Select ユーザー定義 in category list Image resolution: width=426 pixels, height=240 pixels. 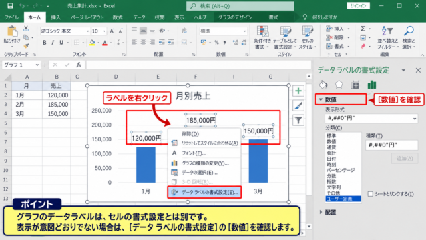343,199
